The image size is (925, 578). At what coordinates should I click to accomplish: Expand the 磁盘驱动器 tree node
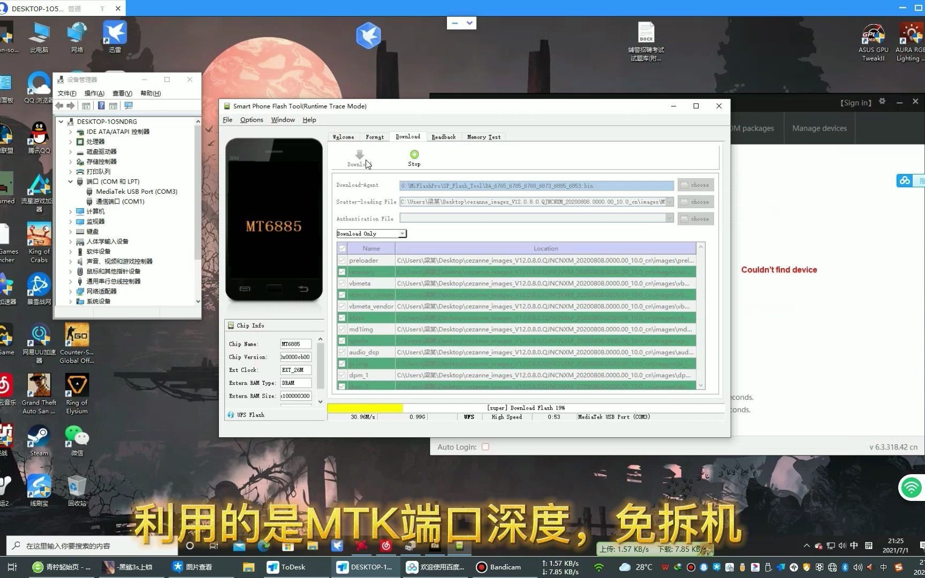pos(71,152)
